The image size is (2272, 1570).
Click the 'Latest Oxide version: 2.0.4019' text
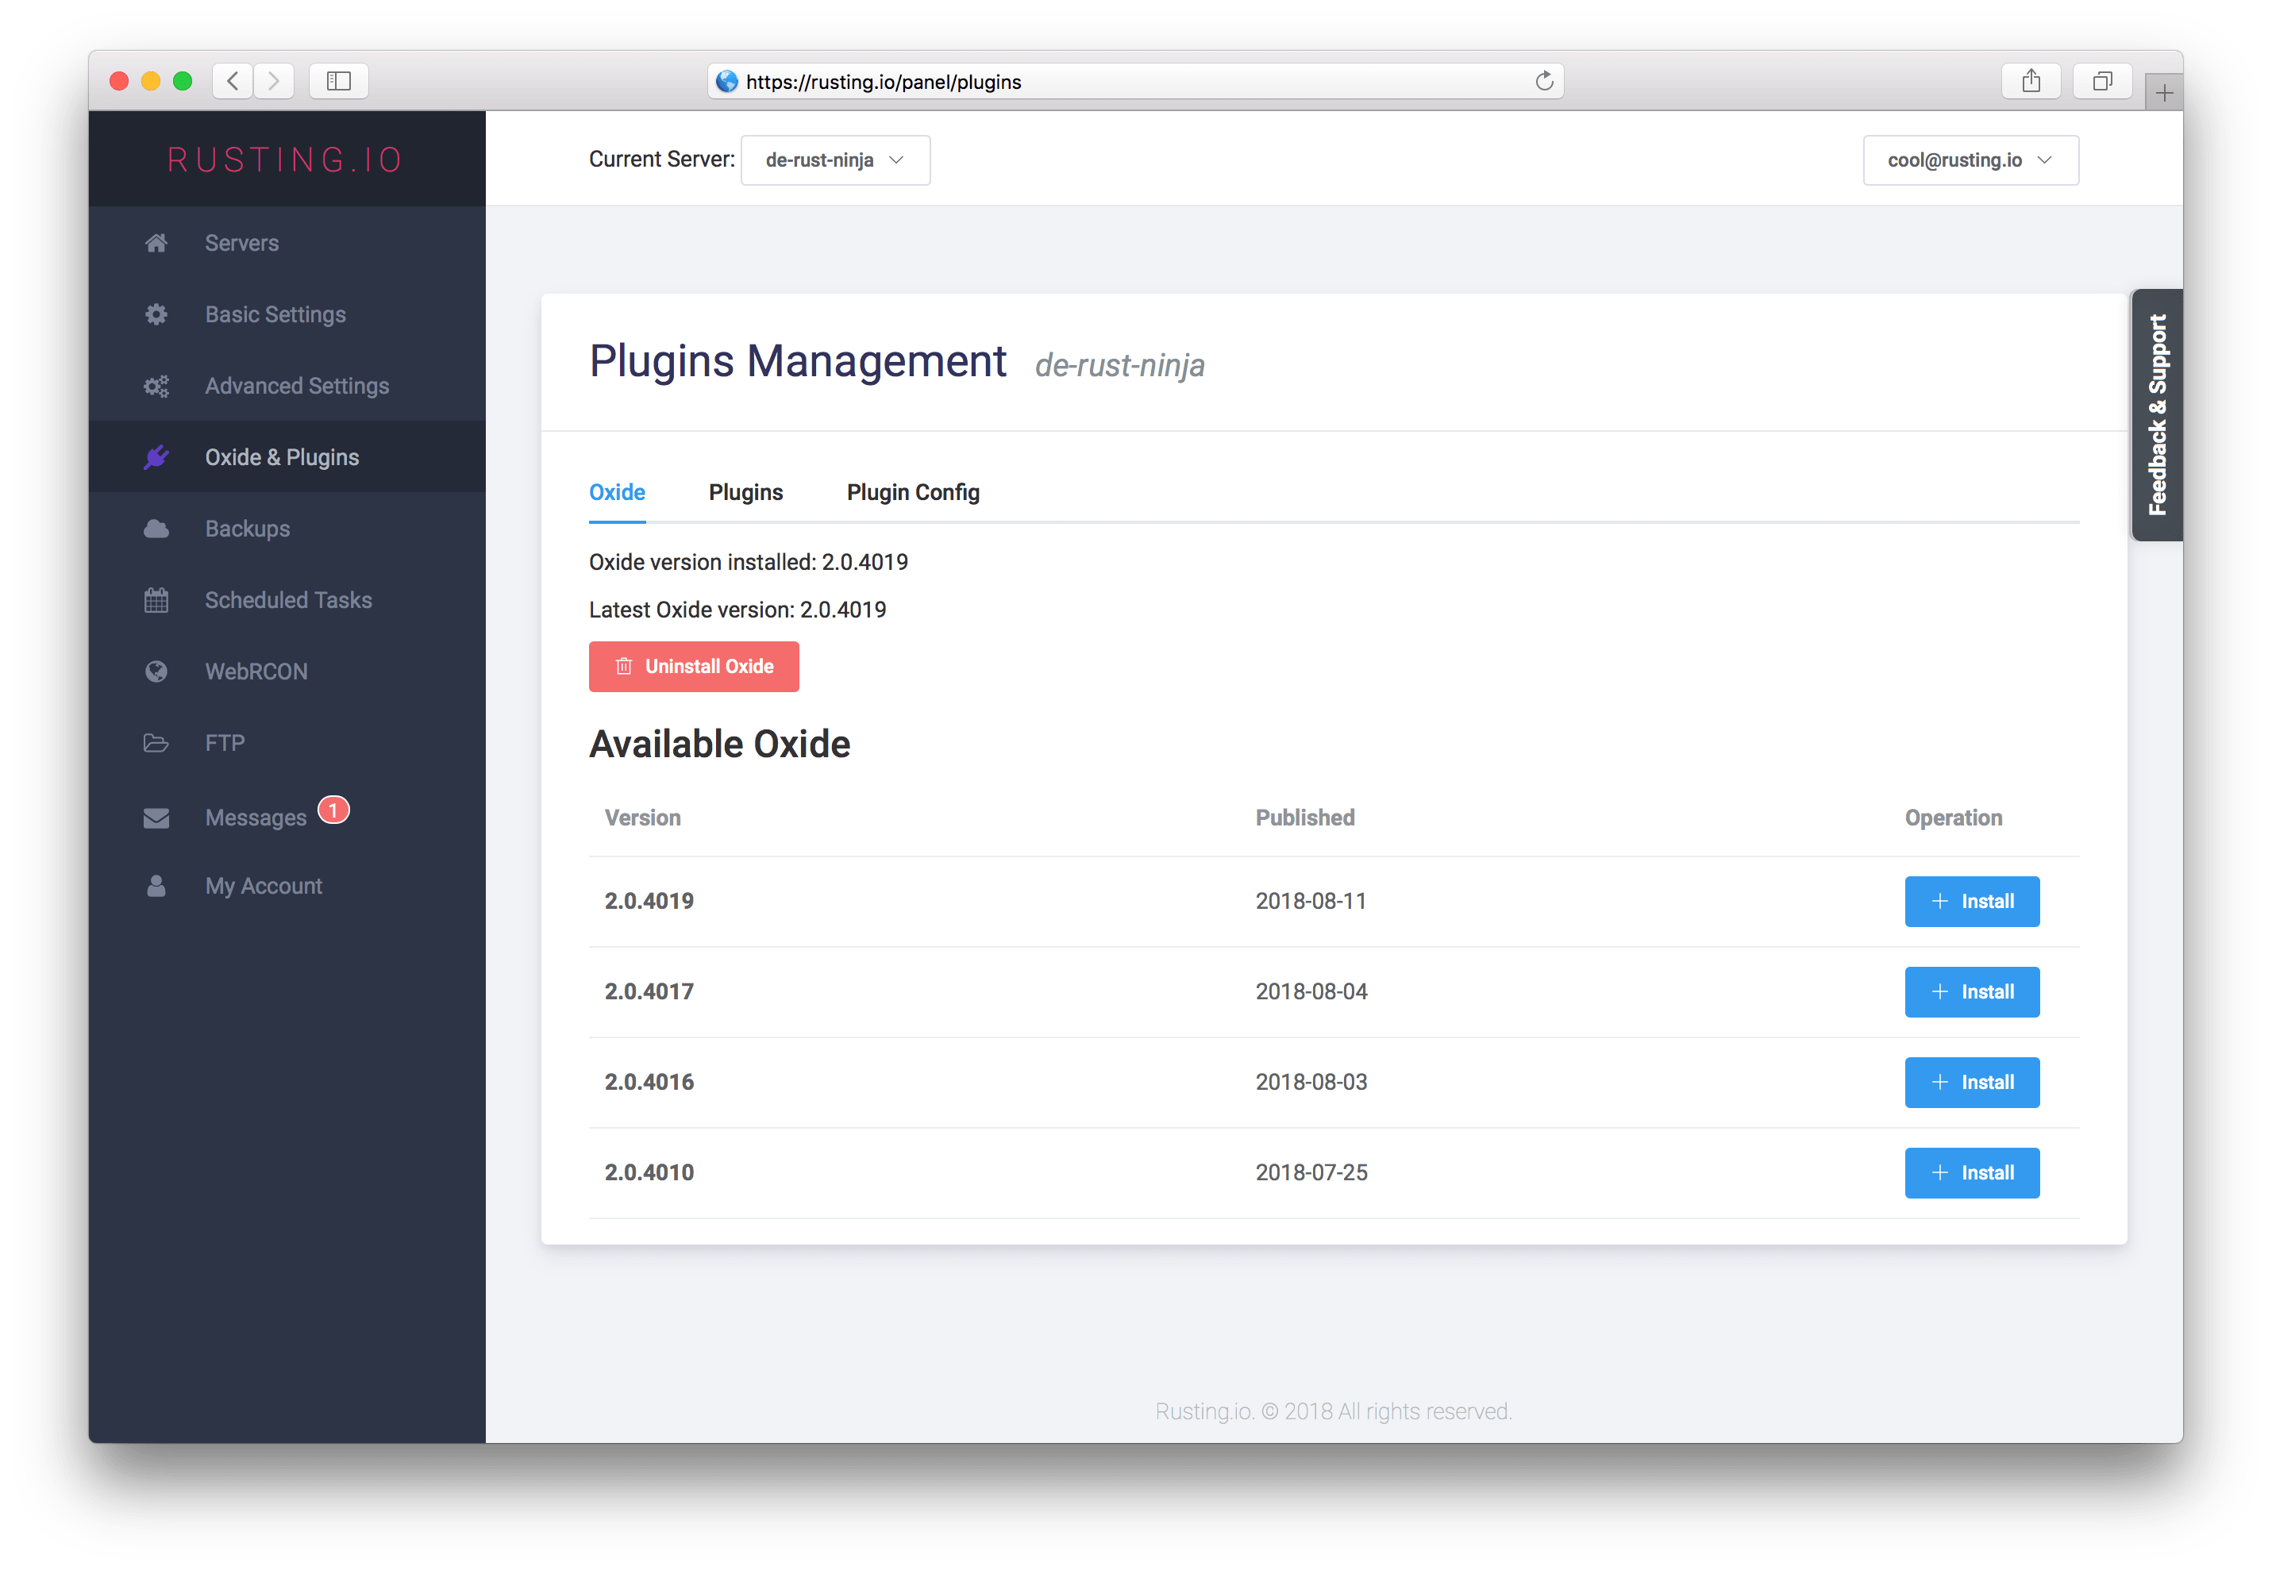737,610
